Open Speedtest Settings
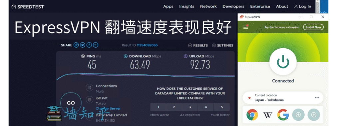 click(x=222, y=46)
